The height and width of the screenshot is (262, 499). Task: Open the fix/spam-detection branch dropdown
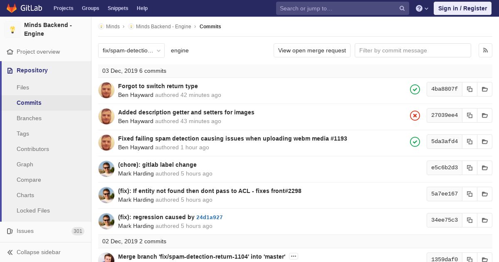(x=131, y=50)
